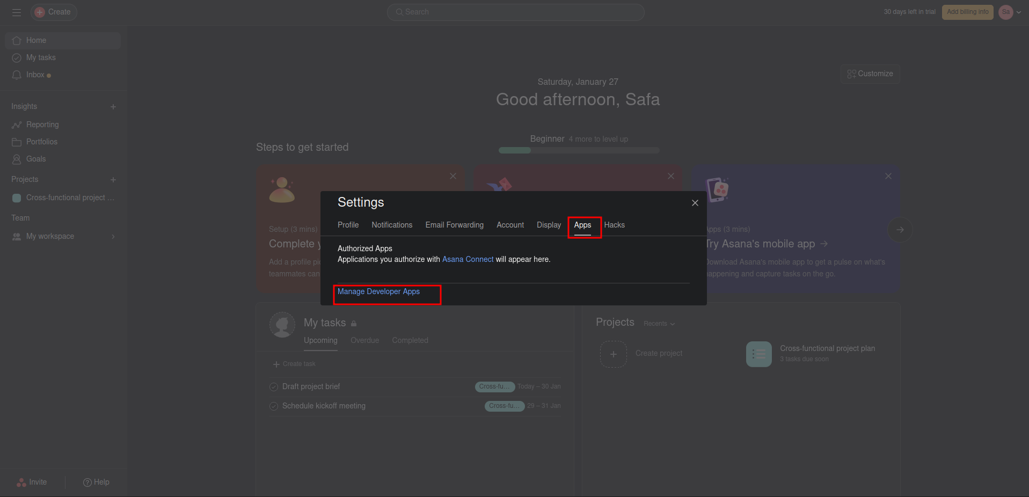Click the Create project plus tile
The width and height of the screenshot is (1029, 497).
(614, 354)
